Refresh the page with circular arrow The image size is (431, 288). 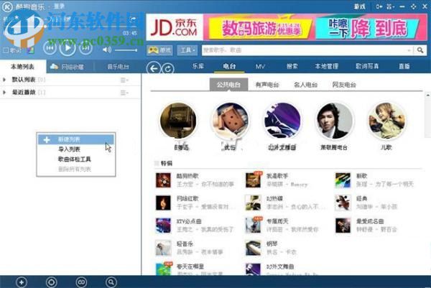point(167,69)
